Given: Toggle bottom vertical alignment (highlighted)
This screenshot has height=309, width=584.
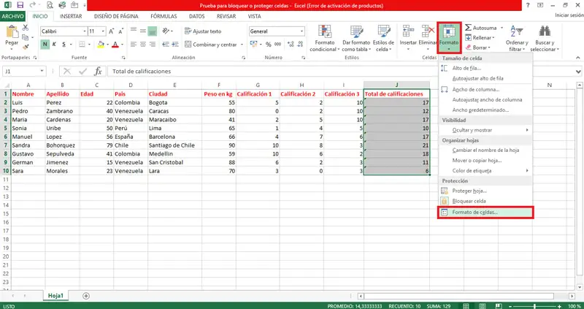Looking at the screenshot, I should click(152, 31).
